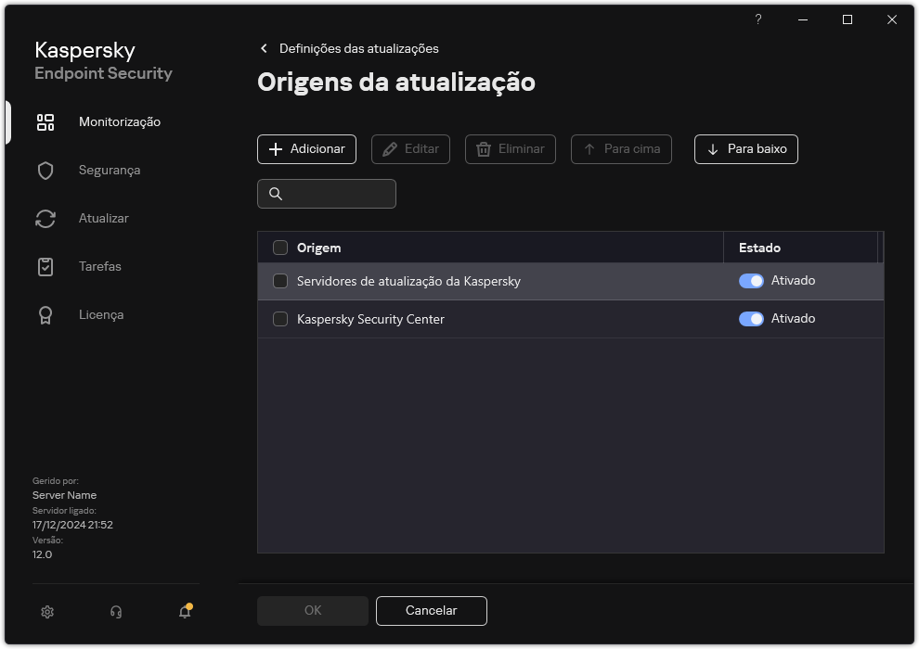
Task: Select the Kaspersky Security Center row checkbox
Action: [x=280, y=318]
